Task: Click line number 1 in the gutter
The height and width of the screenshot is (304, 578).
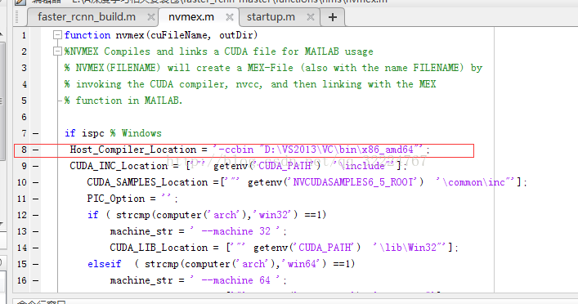Action: point(24,35)
